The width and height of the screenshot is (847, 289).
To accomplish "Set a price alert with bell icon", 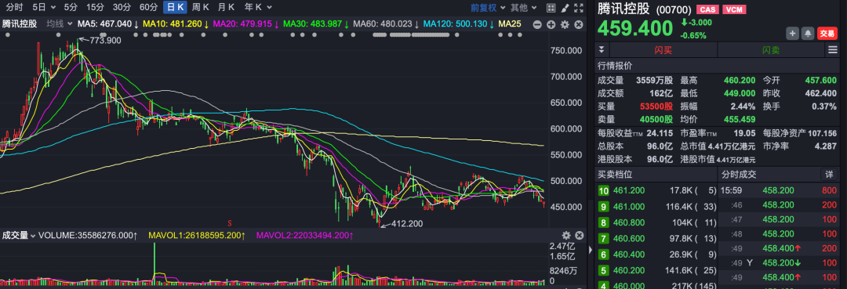I will tap(808, 33).
